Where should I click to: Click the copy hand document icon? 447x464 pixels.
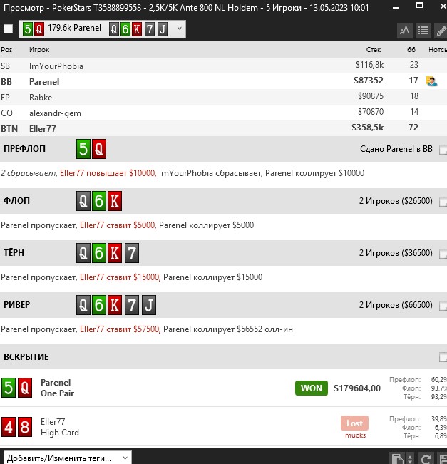[397, 459]
